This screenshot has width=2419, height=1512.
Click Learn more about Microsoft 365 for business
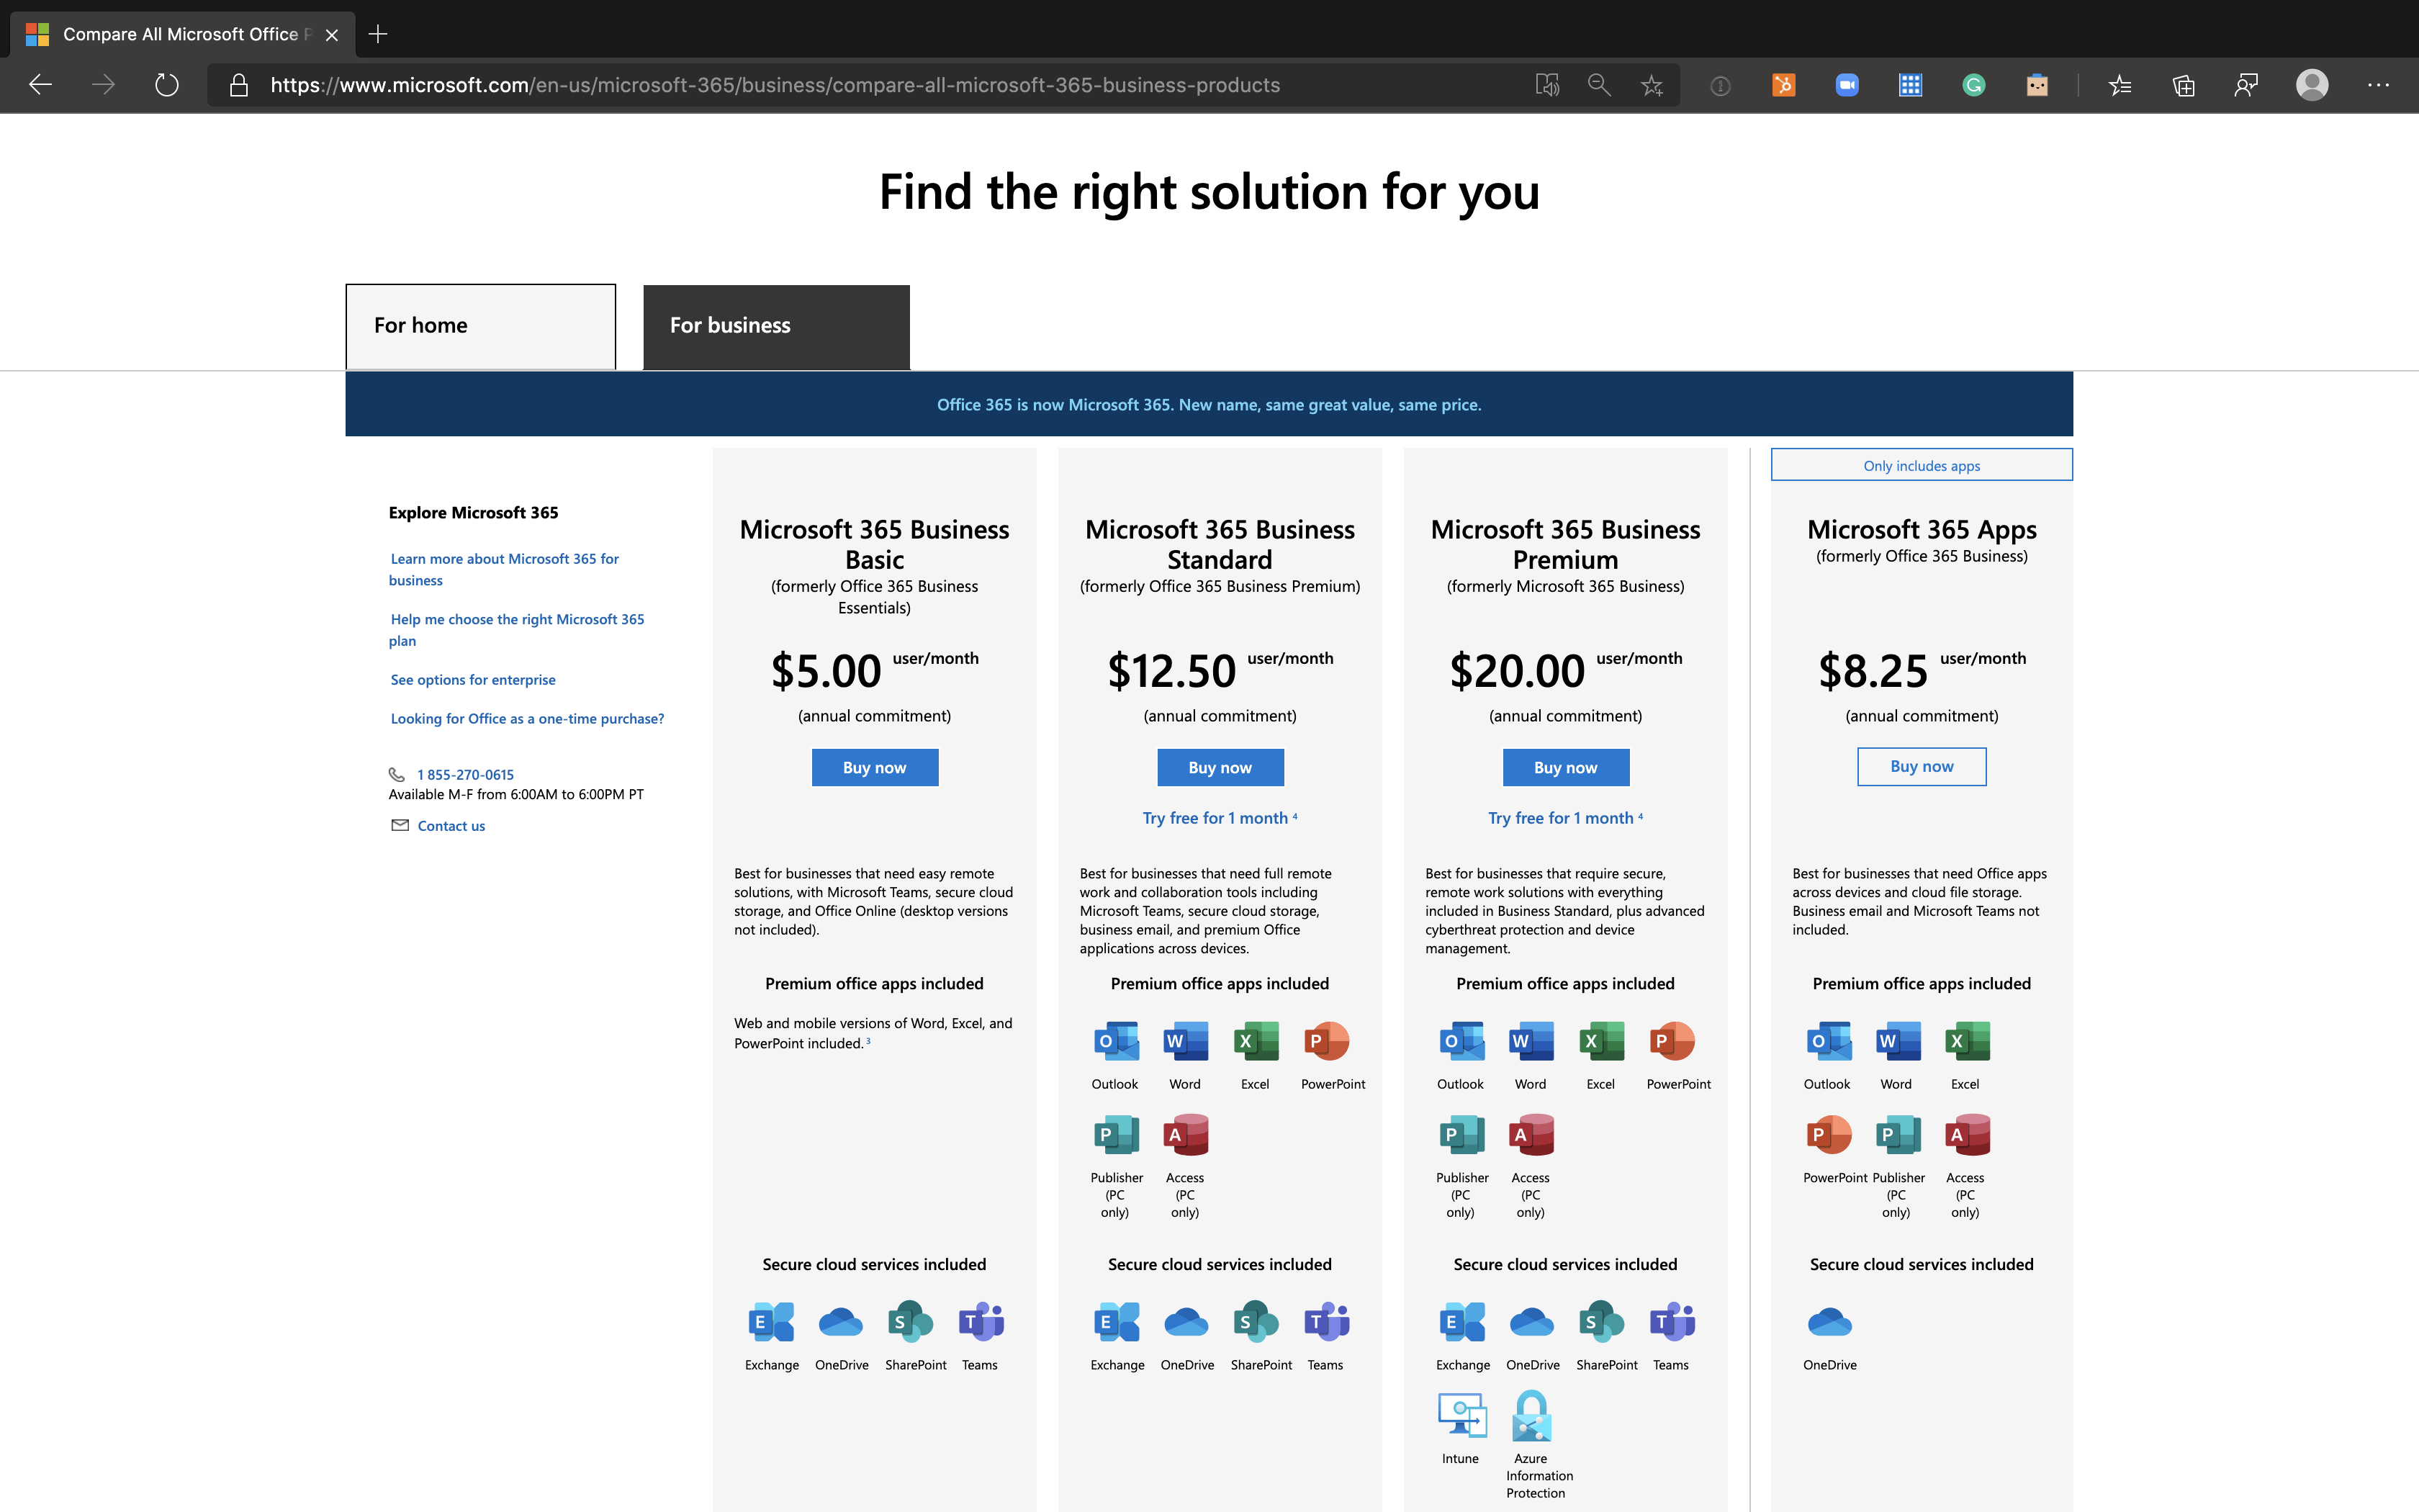click(x=505, y=568)
